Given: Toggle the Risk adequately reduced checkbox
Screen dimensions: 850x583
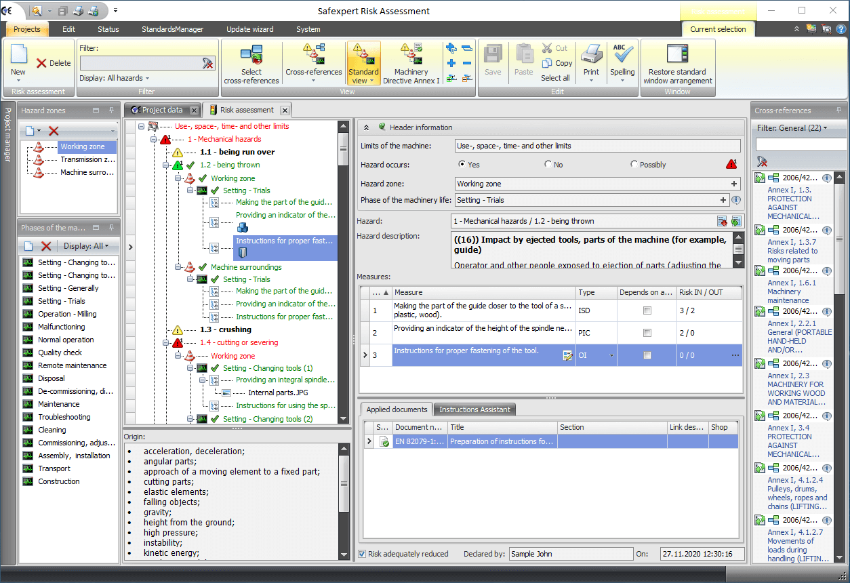Looking at the screenshot, I should click(362, 554).
